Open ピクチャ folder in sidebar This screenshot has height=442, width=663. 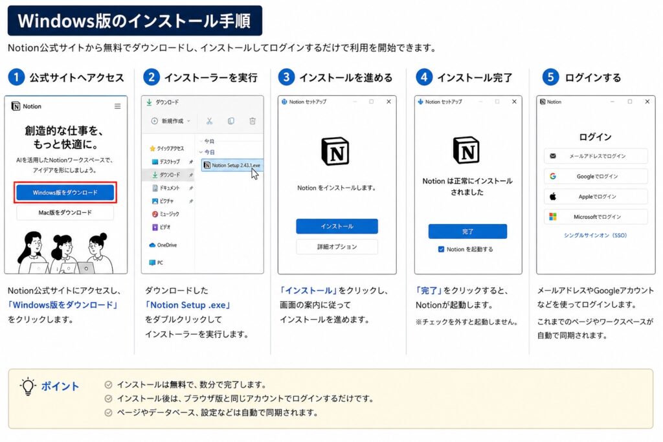coord(163,201)
